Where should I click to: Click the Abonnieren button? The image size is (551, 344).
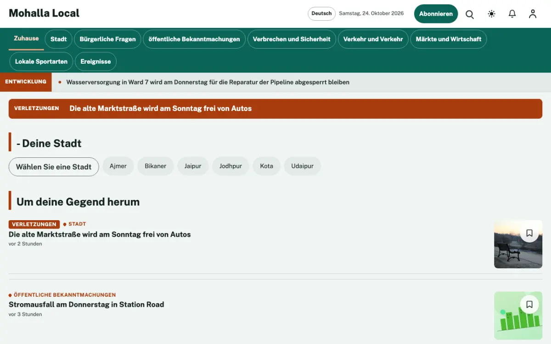pos(436,14)
